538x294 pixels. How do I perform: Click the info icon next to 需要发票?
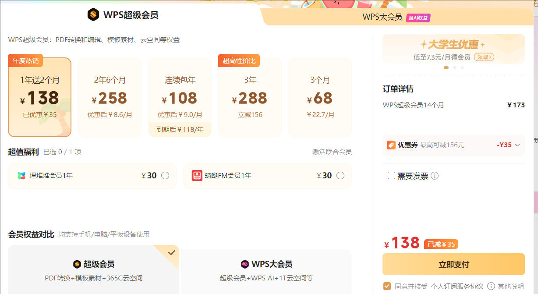435,176
